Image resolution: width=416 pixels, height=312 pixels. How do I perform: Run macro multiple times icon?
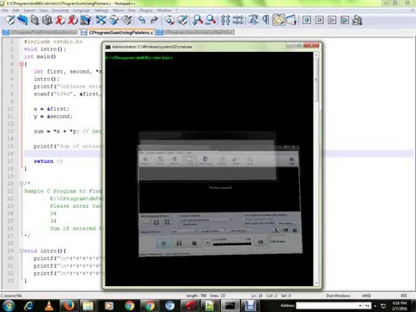[x=345, y=20]
